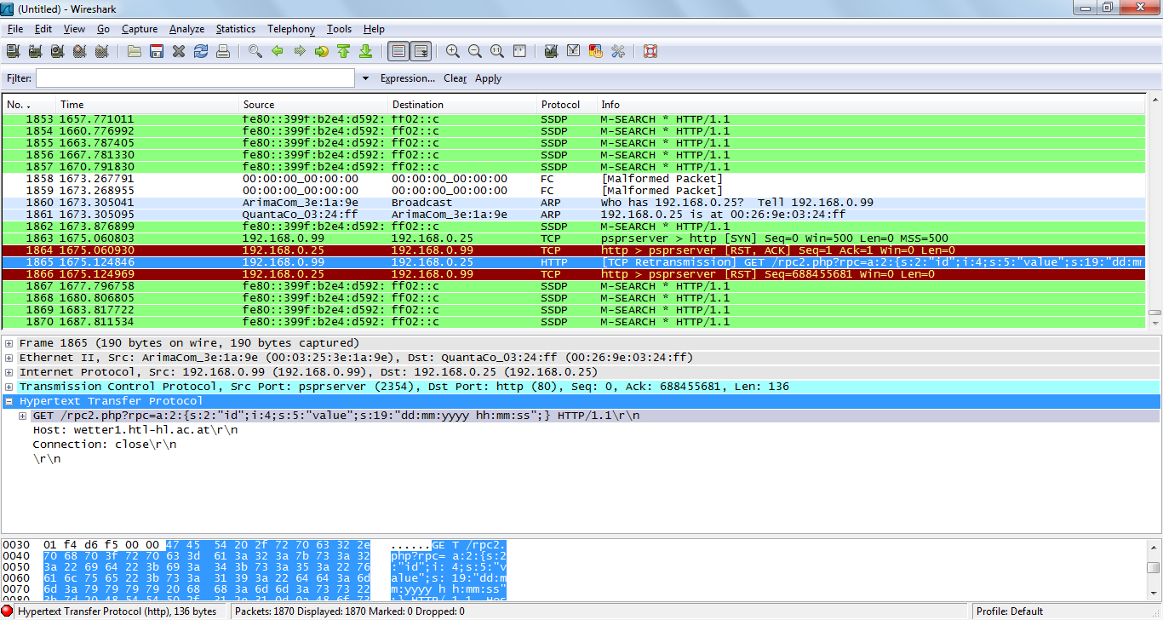The width and height of the screenshot is (1163, 620).
Task: Open the Capture menu
Action: tap(140, 29)
